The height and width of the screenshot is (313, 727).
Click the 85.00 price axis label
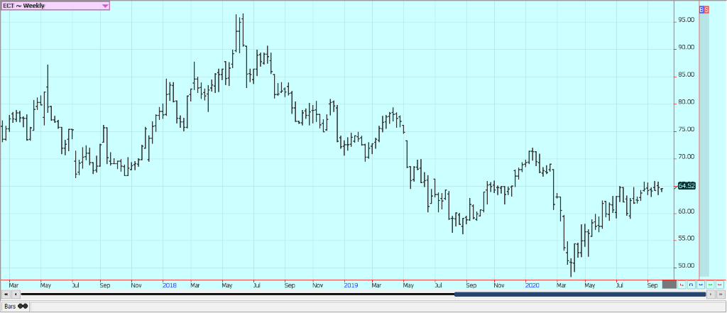[x=687, y=75]
